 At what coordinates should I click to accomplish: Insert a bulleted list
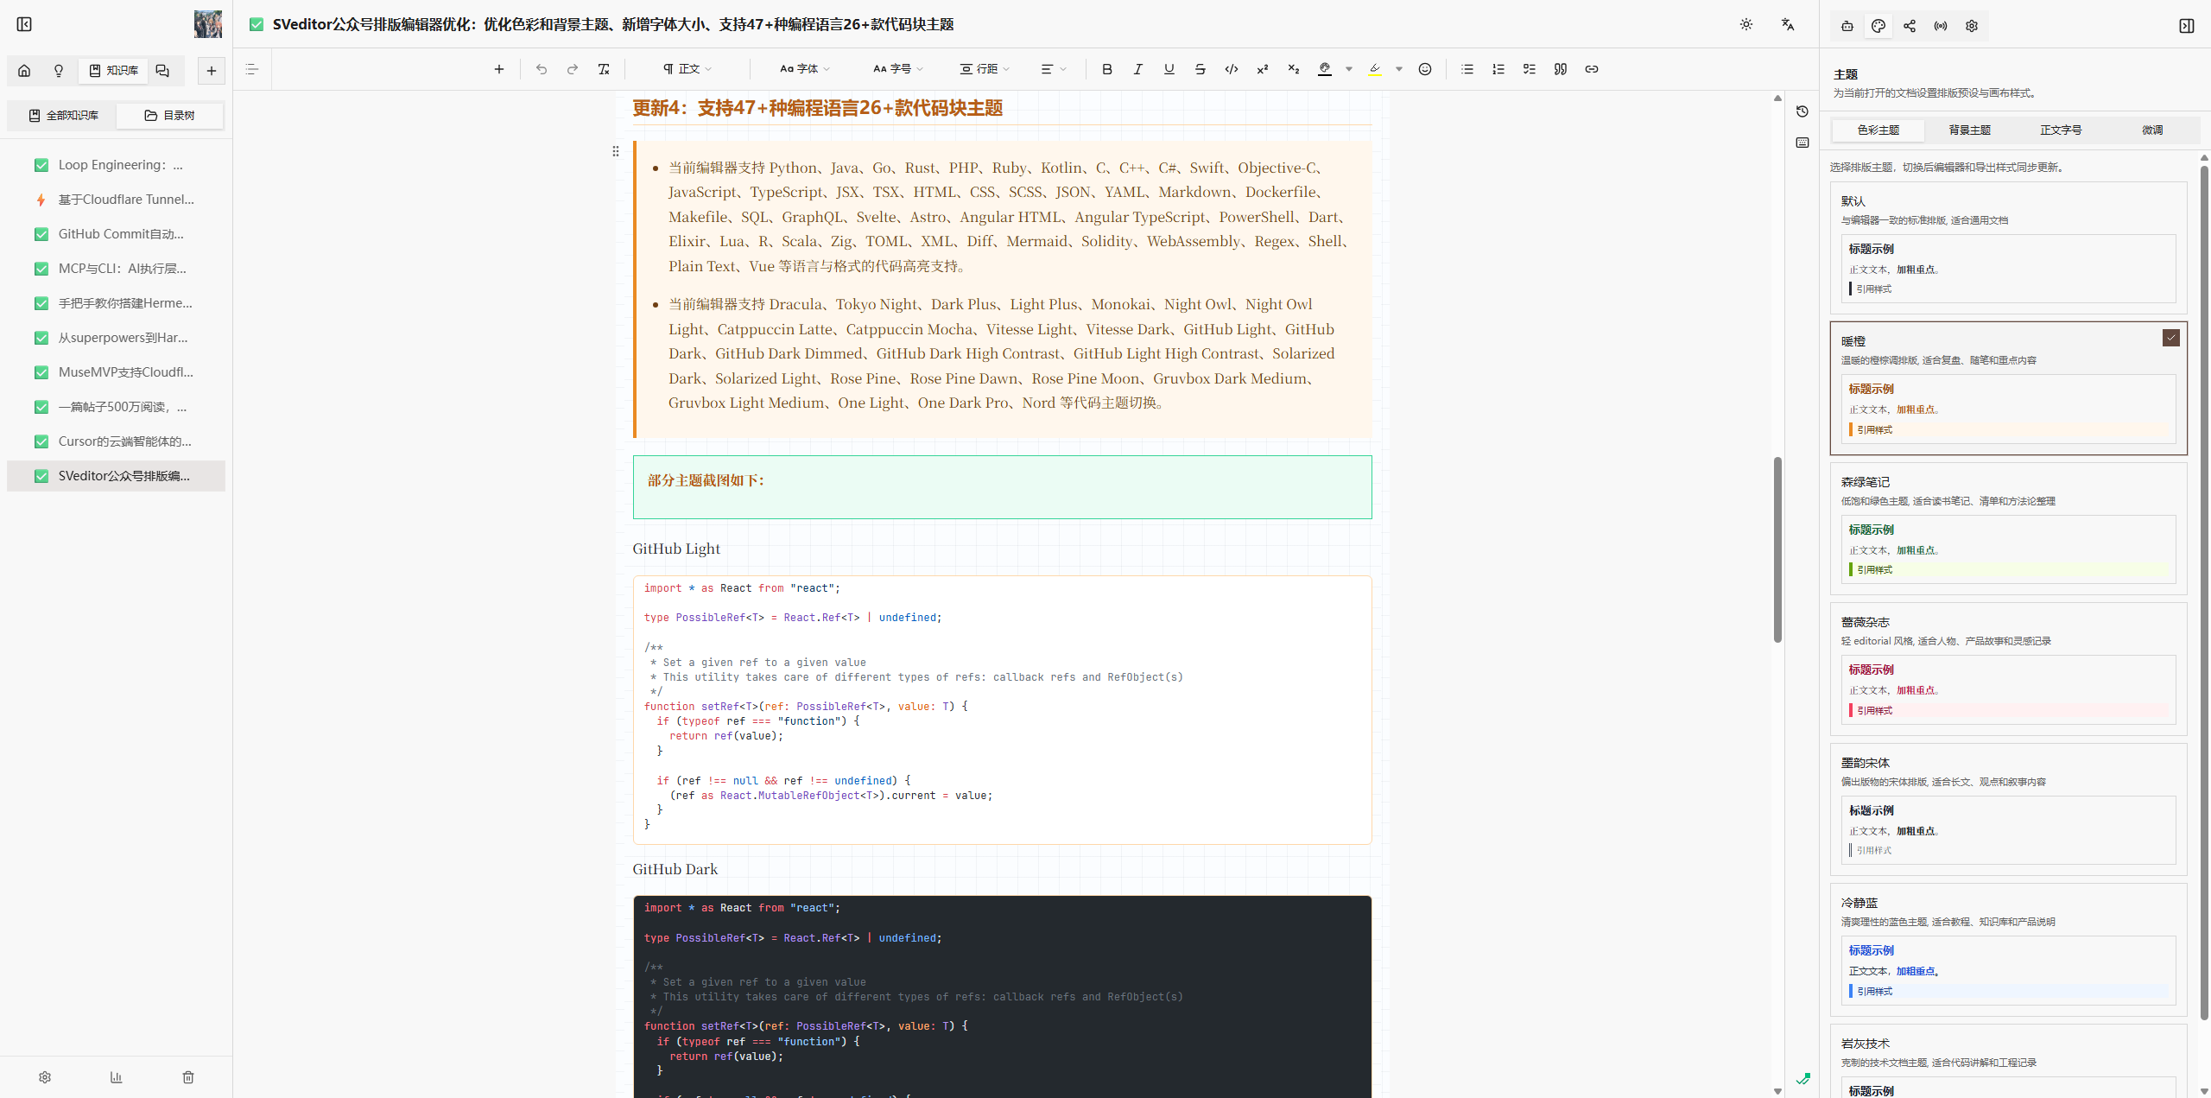tap(1467, 69)
